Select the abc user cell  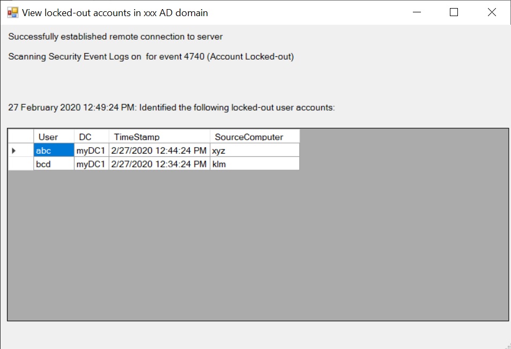54,150
